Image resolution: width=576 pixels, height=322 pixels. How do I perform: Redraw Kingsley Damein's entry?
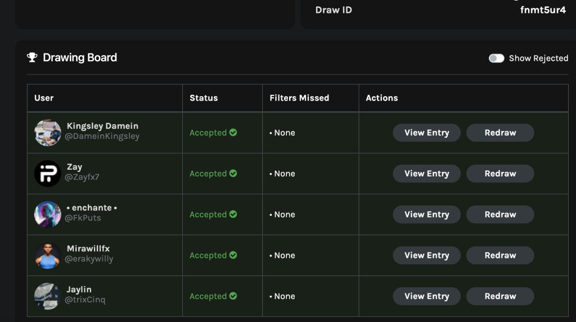click(500, 133)
